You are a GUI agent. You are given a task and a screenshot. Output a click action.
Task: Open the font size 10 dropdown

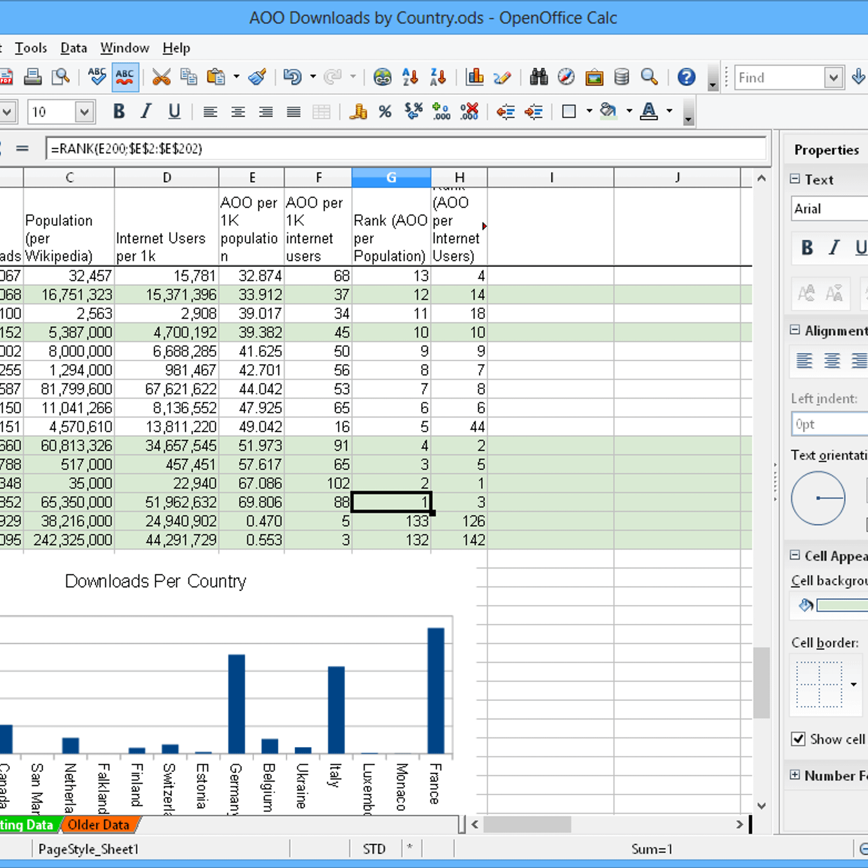pos(84,112)
